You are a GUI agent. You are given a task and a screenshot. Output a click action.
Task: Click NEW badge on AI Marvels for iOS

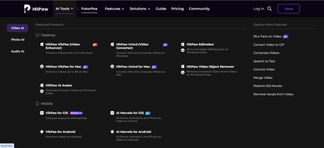(x=148, y=113)
